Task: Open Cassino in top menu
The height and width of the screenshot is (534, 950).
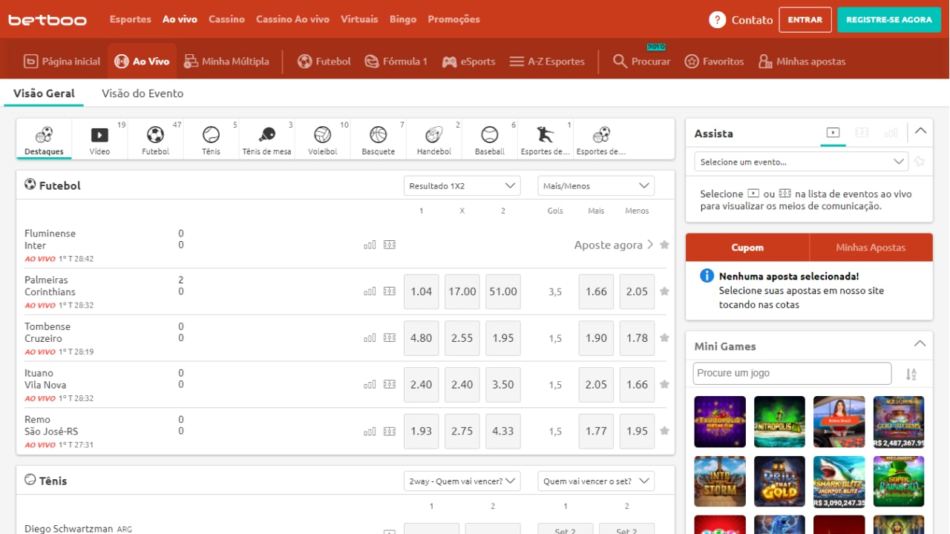Action: point(226,19)
